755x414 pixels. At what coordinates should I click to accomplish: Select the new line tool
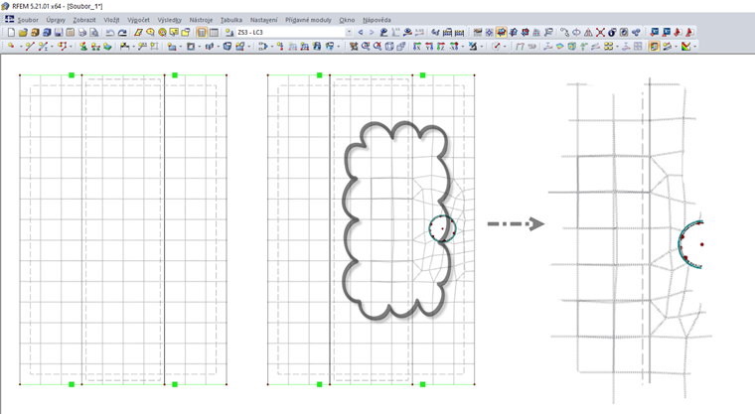[x=30, y=47]
